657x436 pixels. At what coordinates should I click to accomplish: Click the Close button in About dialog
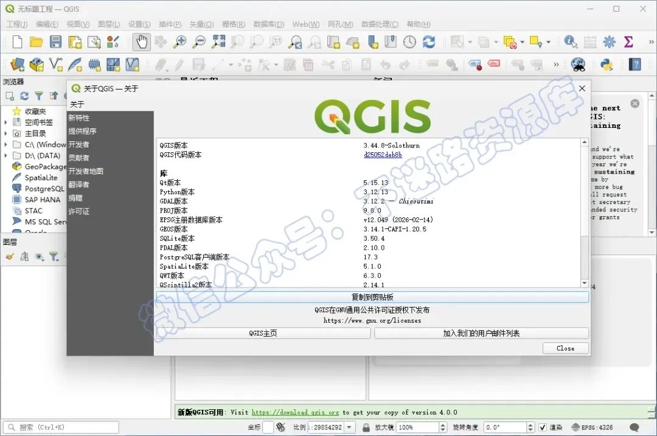tap(566, 348)
